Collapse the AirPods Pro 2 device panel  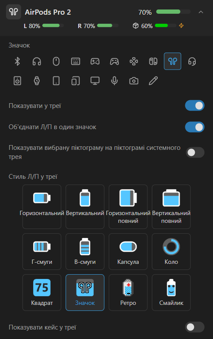tap(201, 12)
